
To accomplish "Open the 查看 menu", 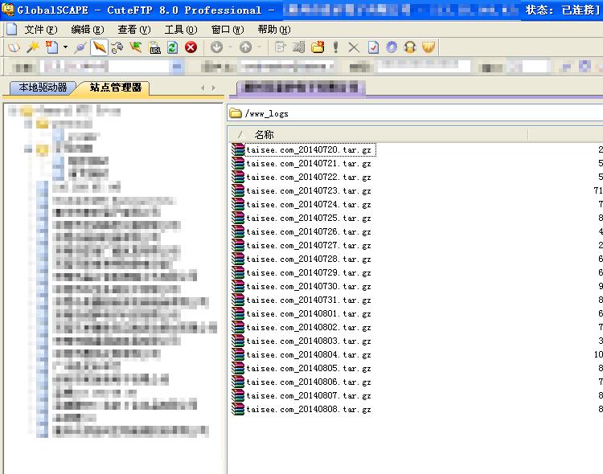I will 133,30.
